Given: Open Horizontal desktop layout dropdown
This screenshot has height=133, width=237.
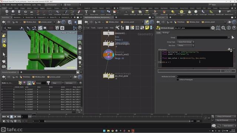Looking at the screenshot, I should [53, 5].
